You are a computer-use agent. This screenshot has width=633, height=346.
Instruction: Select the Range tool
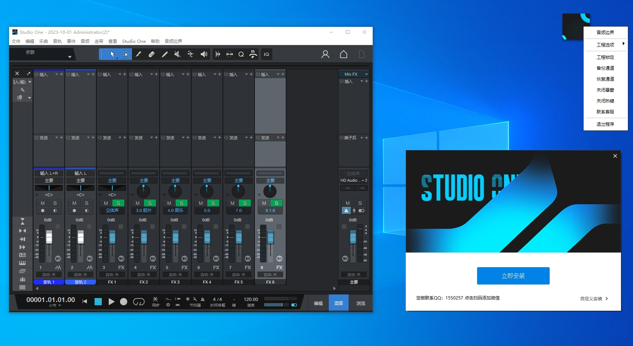tap(125, 54)
